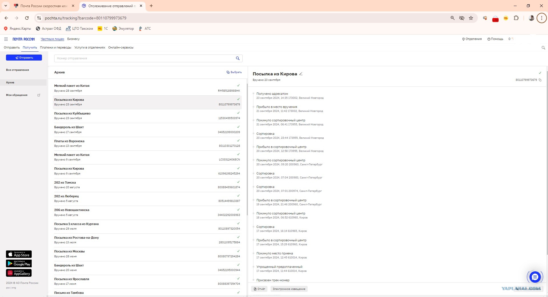The image size is (548, 297).
Task: Open shipment 'Платы из Воронежа'
Action: 147,144
